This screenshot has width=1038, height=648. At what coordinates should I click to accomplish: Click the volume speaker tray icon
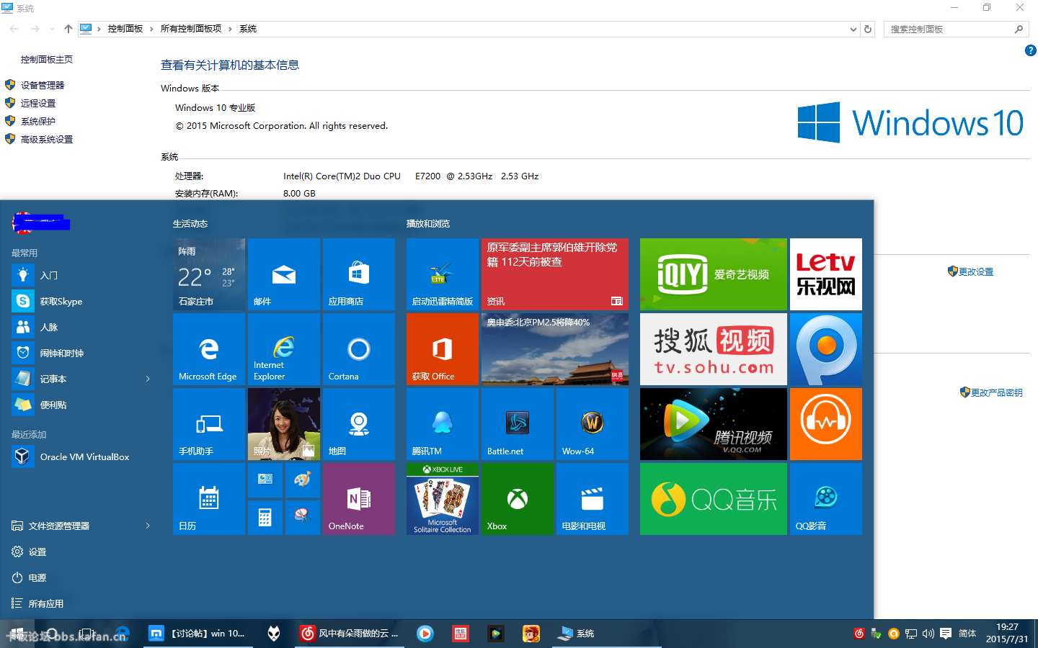tap(928, 634)
